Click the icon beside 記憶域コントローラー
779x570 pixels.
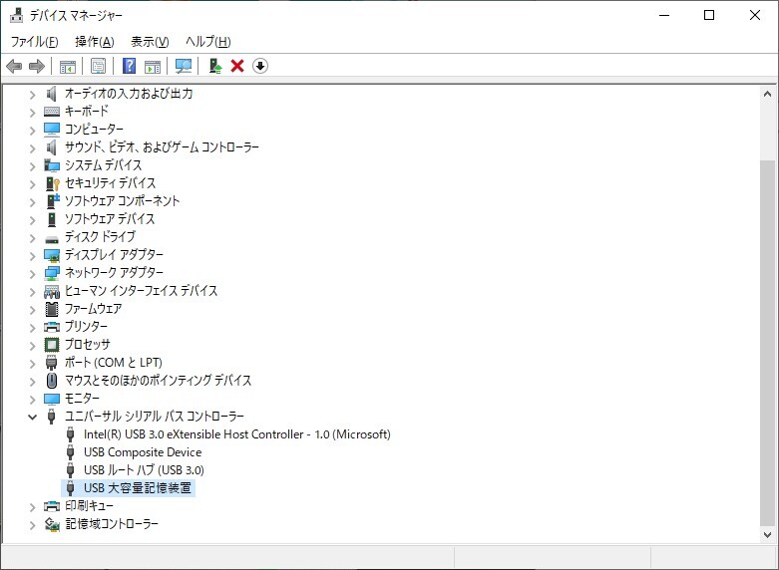(x=52, y=524)
